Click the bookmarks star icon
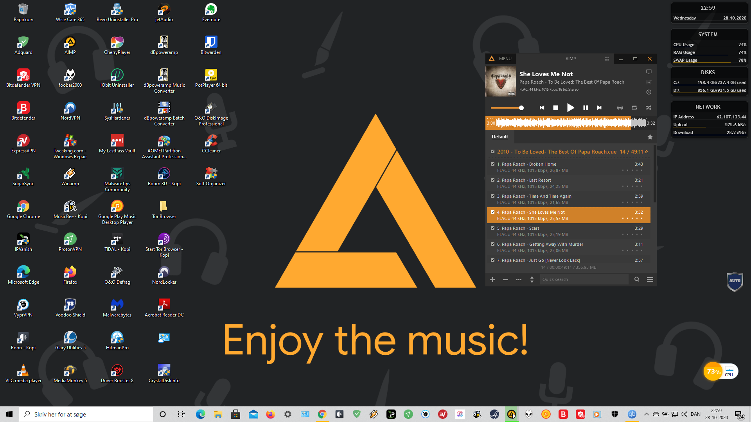The height and width of the screenshot is (422, 751). 650,137
